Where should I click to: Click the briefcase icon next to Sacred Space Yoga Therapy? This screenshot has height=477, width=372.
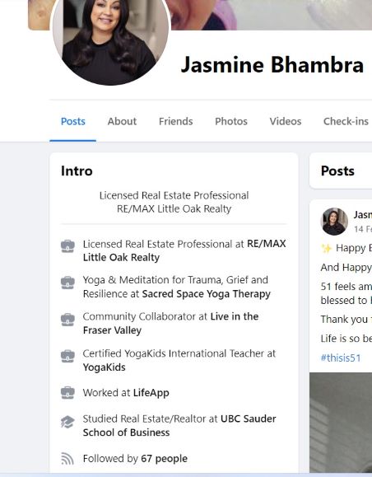[x=67, y=283]
